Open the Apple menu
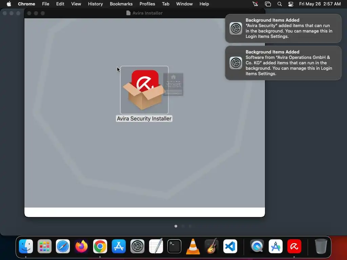347x260 pixels. pyautogui.click(x=9, y=4)
